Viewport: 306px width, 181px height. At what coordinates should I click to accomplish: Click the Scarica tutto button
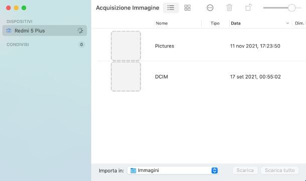[279, 170]
